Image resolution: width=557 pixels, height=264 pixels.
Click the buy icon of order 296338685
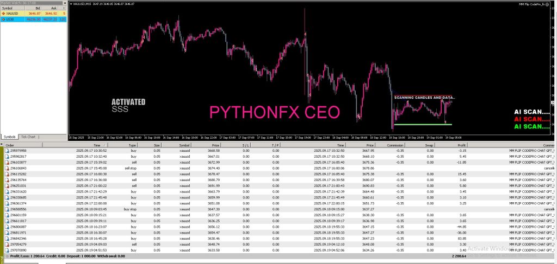coord(7,197)
